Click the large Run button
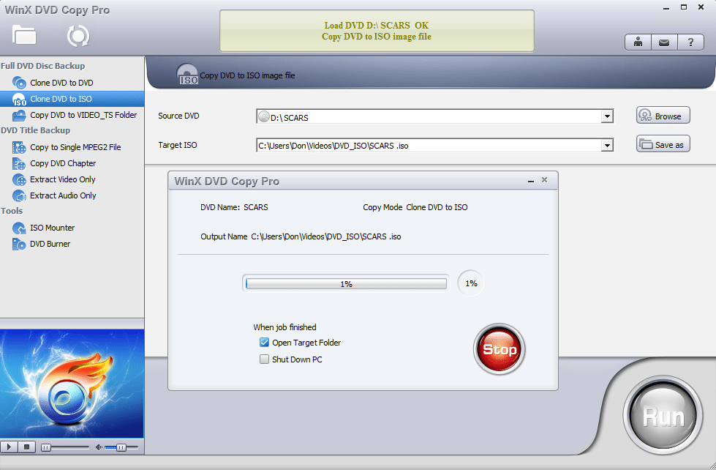Screen dimensions: 716x470 coord(663,416)
